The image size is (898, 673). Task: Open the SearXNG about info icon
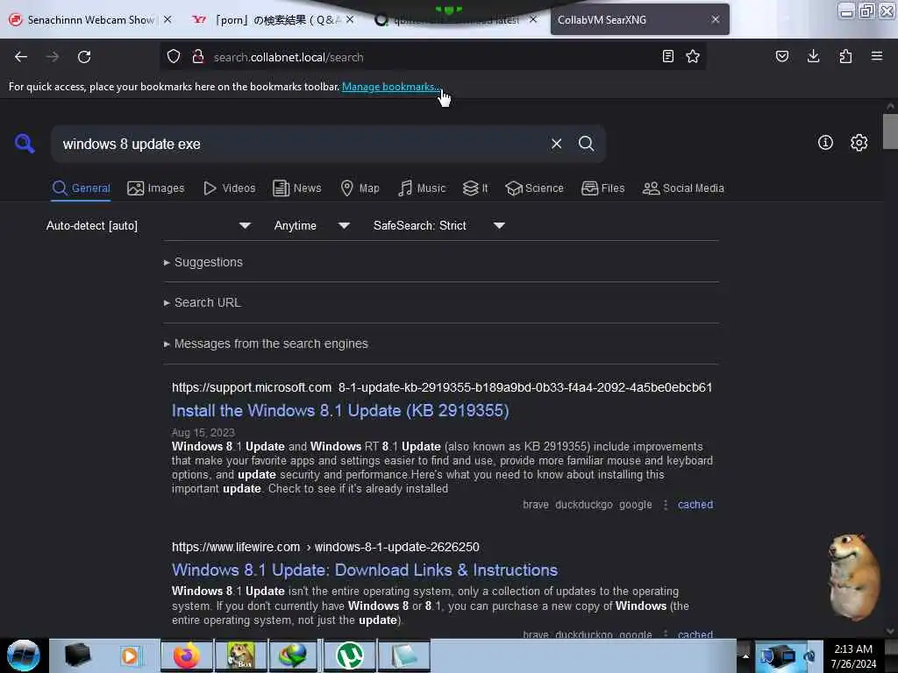[x=825, y=143]
